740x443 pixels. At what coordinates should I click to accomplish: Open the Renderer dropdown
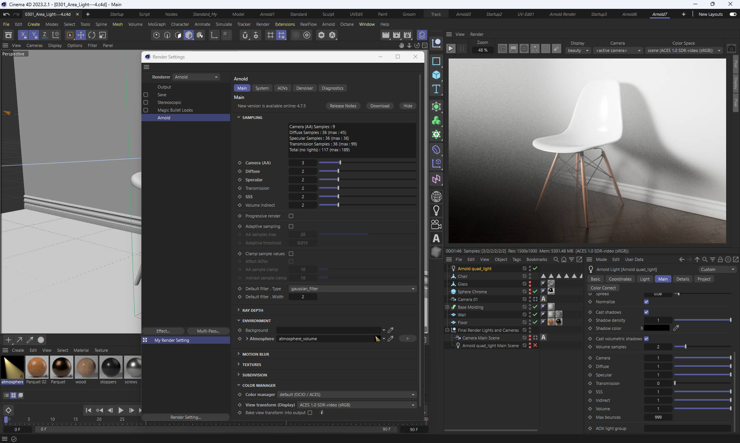pos(196,77)
